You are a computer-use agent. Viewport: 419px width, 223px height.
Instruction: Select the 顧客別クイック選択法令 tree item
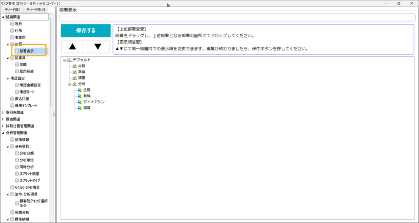click(x=33, y=203)
